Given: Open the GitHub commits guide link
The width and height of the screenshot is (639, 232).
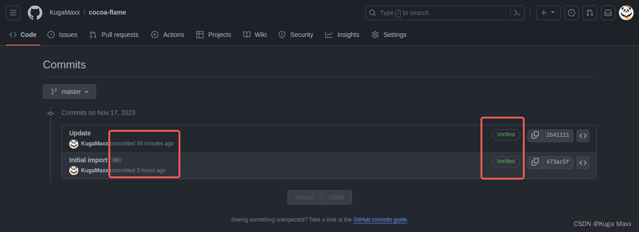Looking at the screenshot, I should pos(380,220).
